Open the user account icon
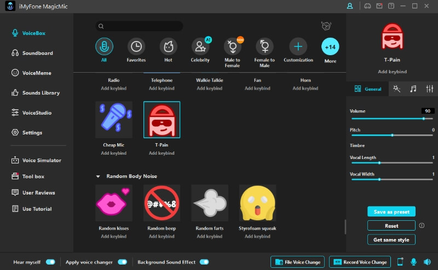Viewport: 438px width, 270px height. (350, 6)
